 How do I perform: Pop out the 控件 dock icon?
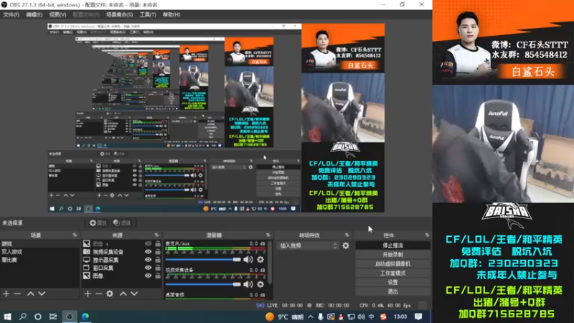427,235
